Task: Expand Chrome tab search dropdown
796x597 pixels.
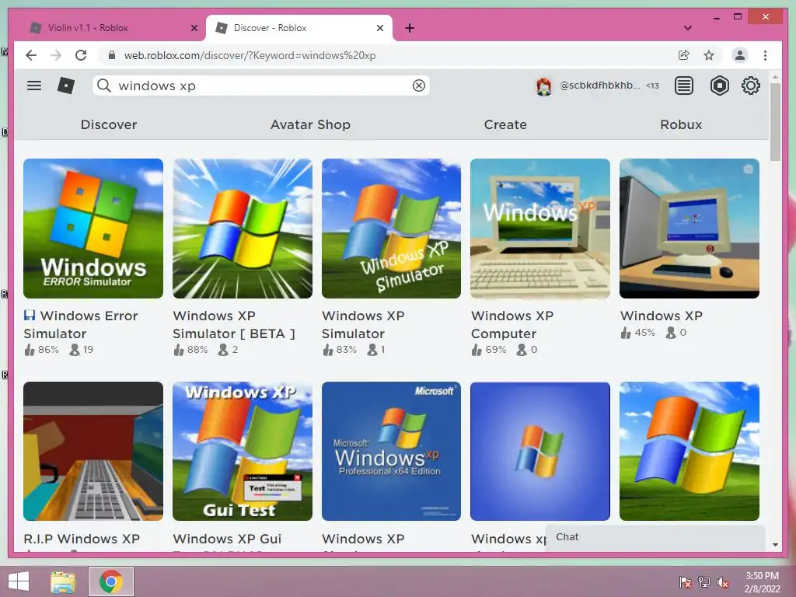Action: [x=688, y=28]
